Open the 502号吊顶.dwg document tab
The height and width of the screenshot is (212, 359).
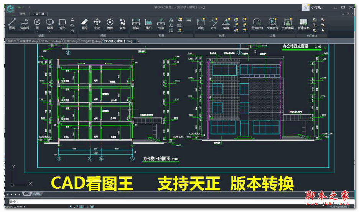91,41
